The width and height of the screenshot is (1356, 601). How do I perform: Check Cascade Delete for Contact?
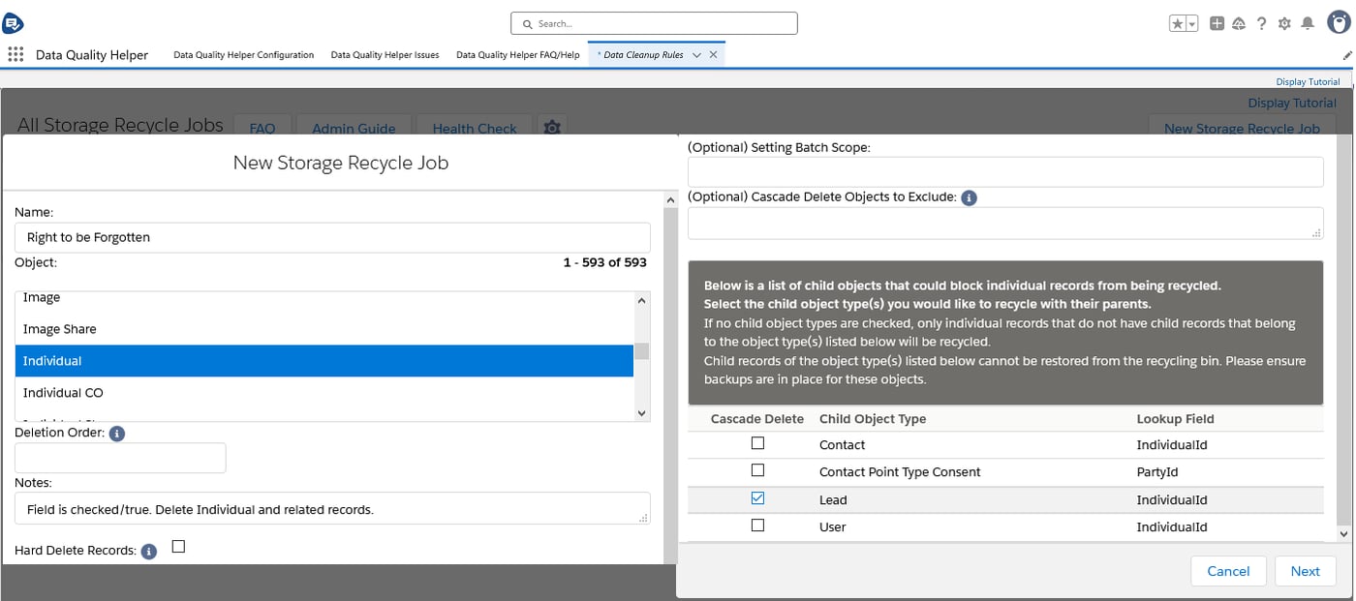[757, 443]
